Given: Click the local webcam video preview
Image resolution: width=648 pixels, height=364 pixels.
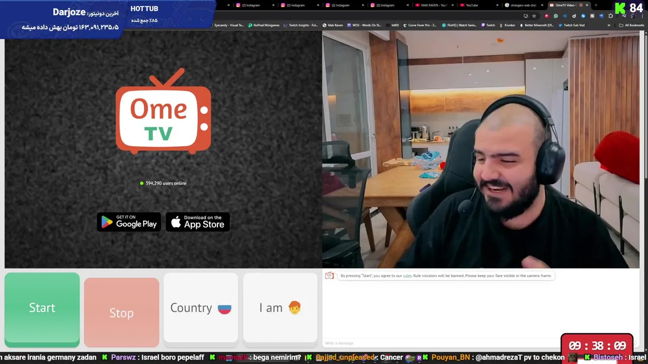Looking at the screenshot, I should click(x=481, y=150).
